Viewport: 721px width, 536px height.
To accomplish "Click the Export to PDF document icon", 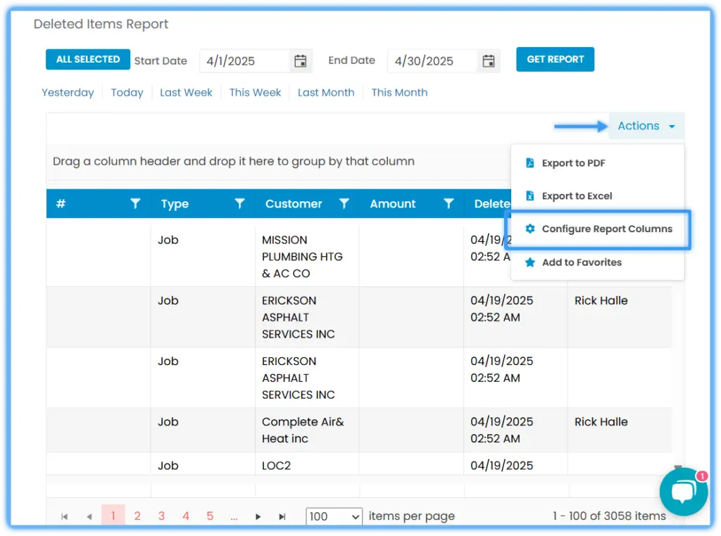I will pyautogui.click(x=529, y=163).
